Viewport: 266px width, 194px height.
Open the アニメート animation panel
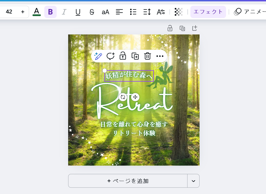tap(250, 12)
